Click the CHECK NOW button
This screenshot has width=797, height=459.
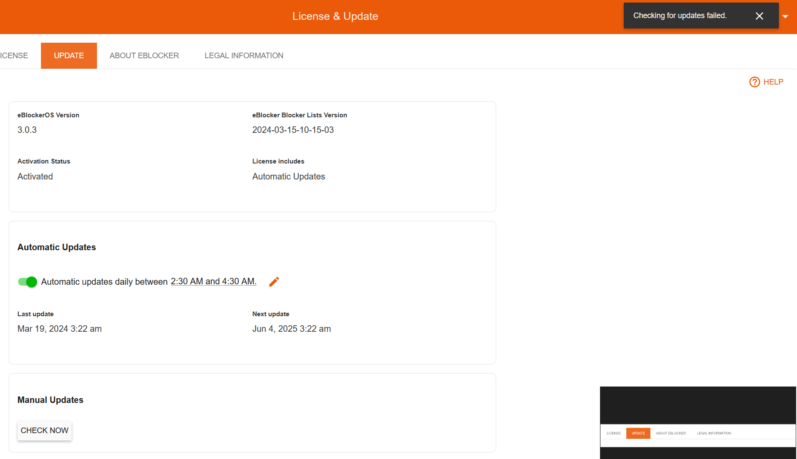click(x=44, y=431)
